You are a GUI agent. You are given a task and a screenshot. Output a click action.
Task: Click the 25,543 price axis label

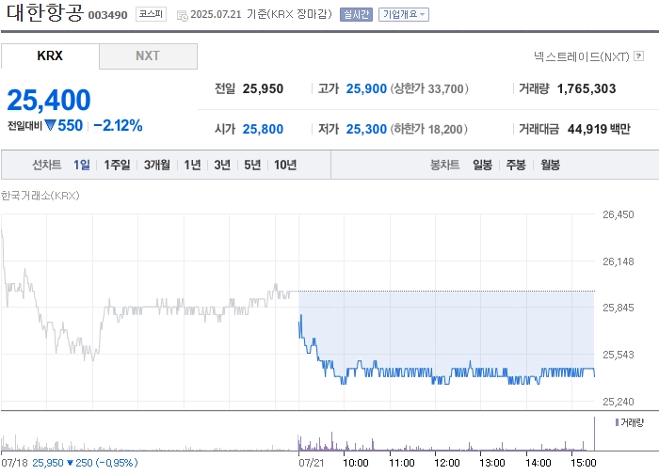tap(619, 355)
